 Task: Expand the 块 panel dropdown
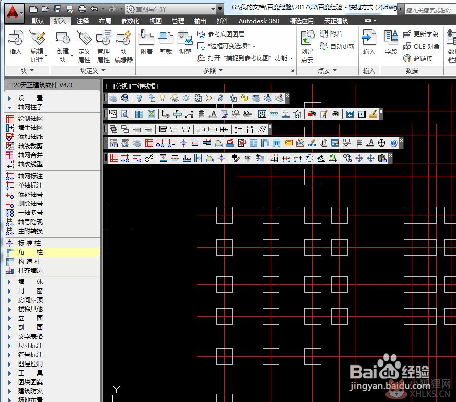click(27, 70)
